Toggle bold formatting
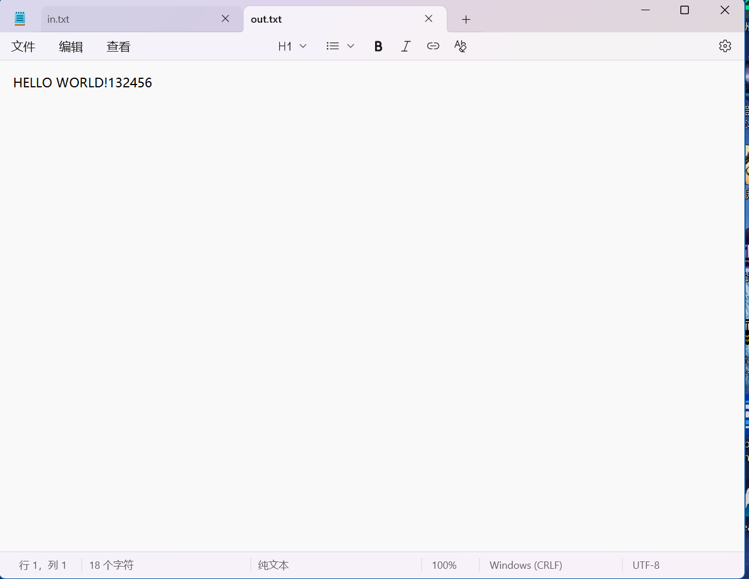The image size is (749, 579). tap(378, 46)
